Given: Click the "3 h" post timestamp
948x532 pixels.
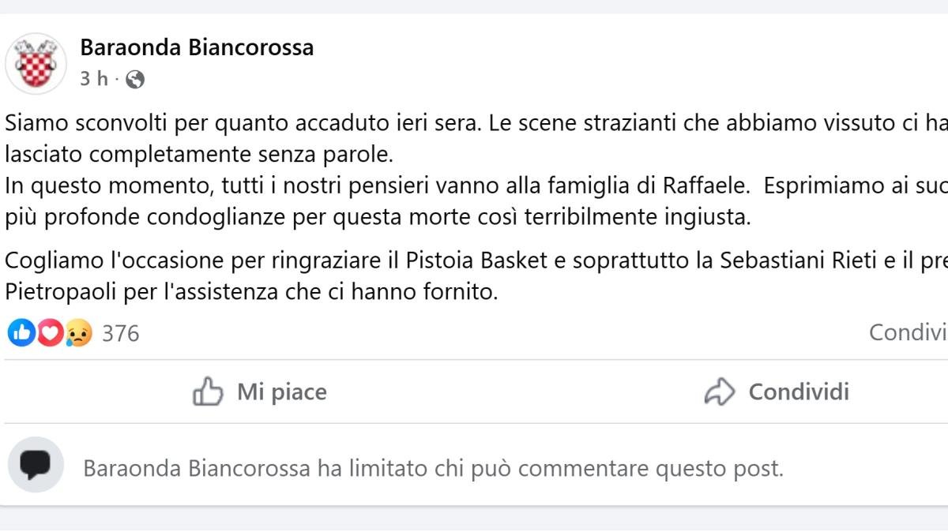Looking at the screenshot, I should pyautogui.click(x=94, y=79).
